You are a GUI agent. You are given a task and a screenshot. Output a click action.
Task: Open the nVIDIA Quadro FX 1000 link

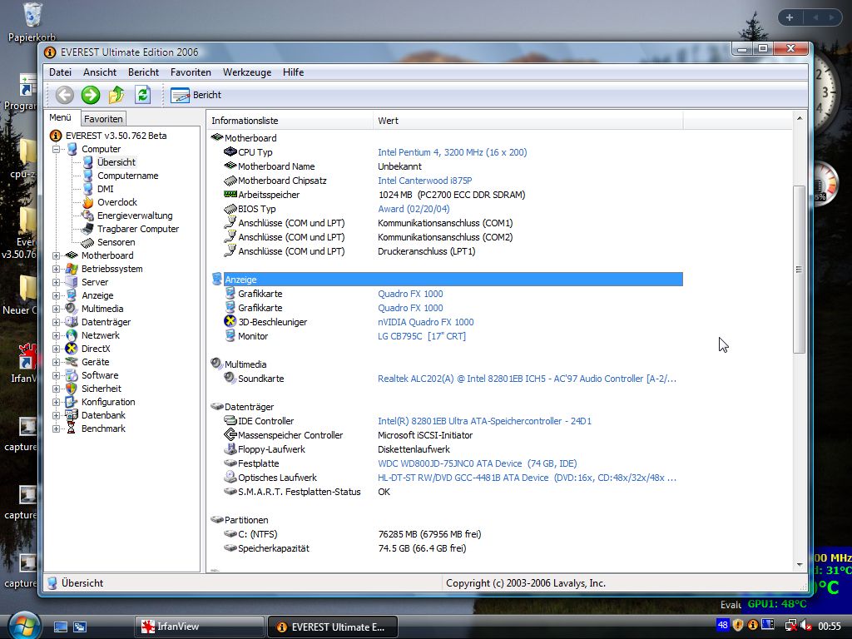pos(425,322)
